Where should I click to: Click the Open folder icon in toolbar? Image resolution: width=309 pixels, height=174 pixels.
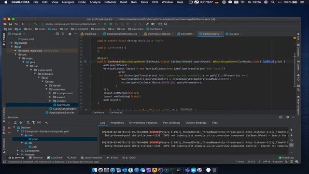point(5,24)
